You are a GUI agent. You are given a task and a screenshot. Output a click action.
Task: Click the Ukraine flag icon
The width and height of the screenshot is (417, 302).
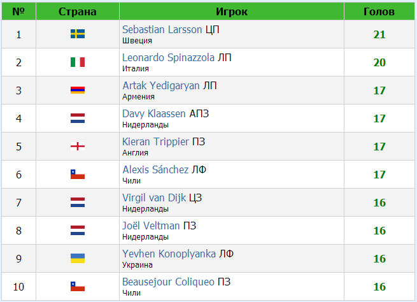pos(78,259)
